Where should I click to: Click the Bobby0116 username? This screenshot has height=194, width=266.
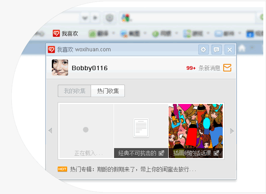90,68
